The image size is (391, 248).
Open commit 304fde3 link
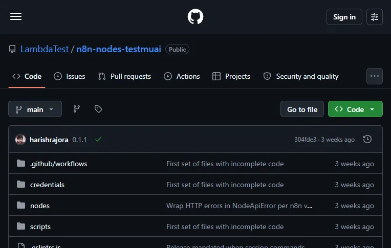(x=305, y=139)
